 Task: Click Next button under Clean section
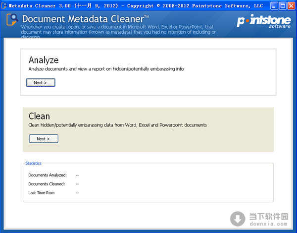[44, 139]
